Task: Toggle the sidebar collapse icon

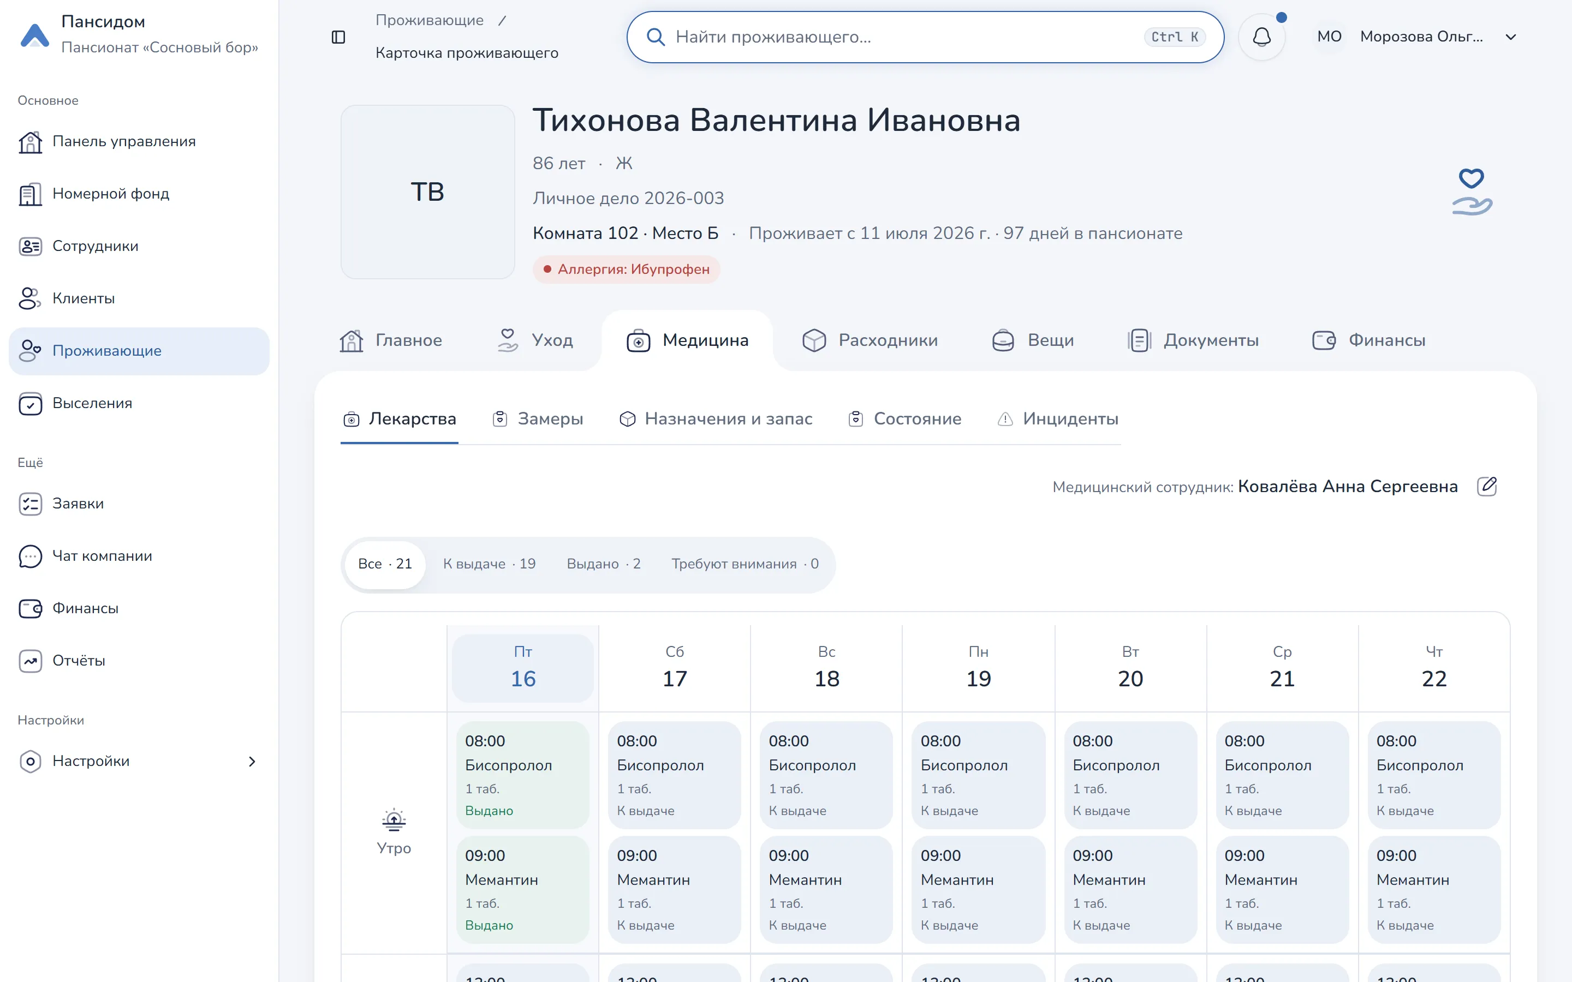Action: tap(338, 37)
